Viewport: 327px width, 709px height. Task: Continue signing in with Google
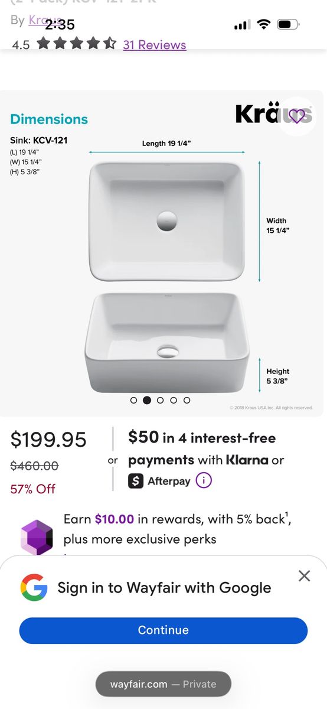[x=163, y=630]
